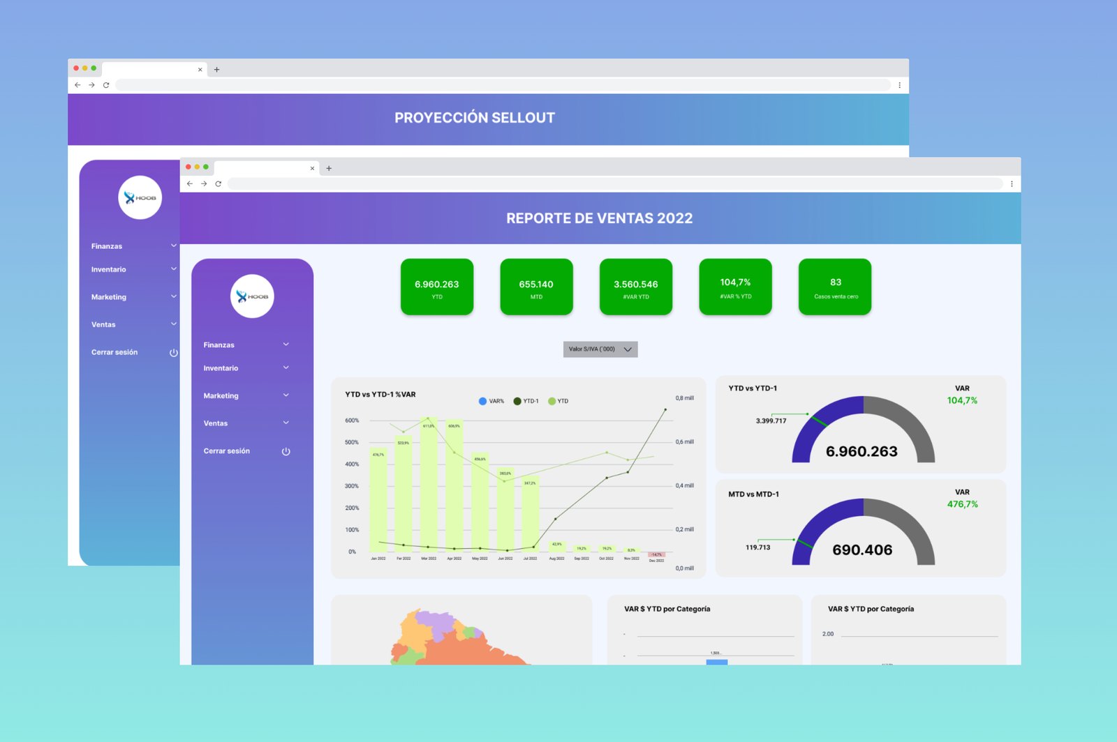The image size is (1117, 742).
Task: Go back using front browser back arrow
Action: (190, 184)
